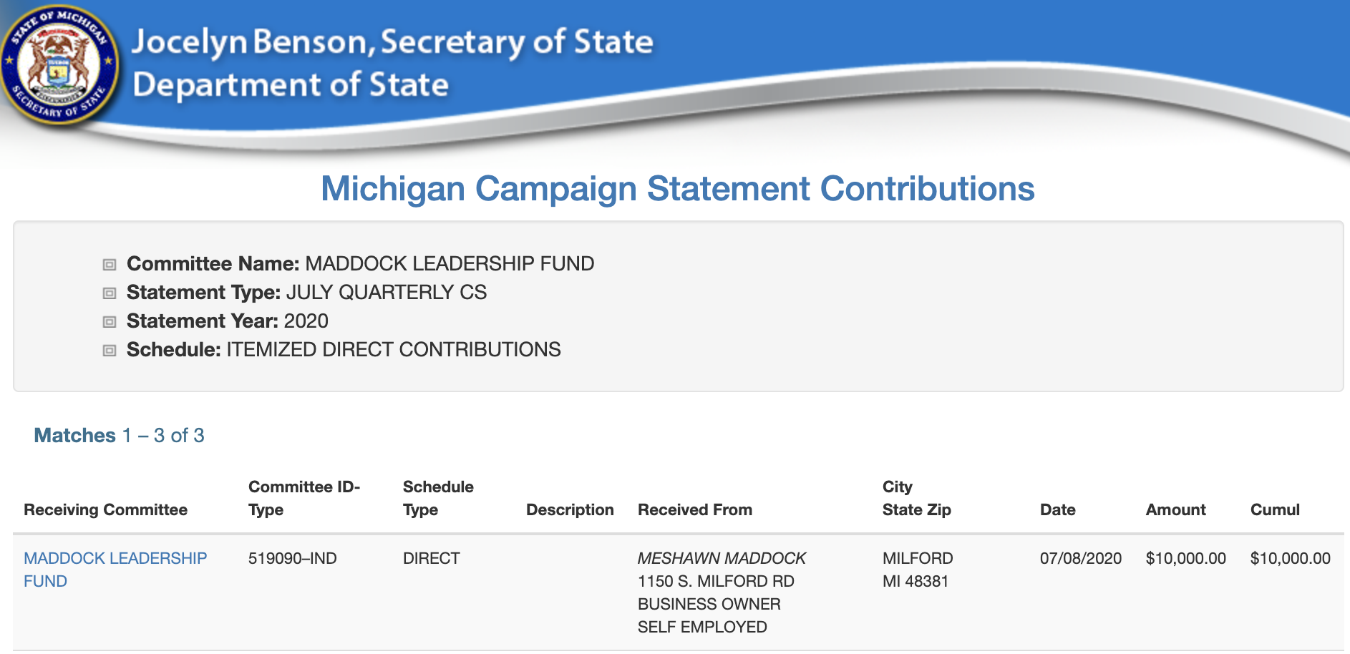The height and width of the screenshot is (654, 1350).
Task: Click the State of Michigan seal logo
Action: [x=60, y=66]
